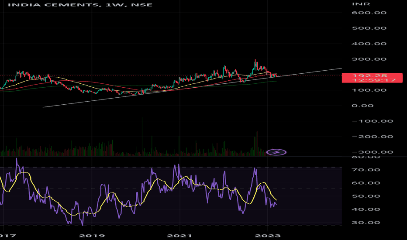Select the 300.00 price axis label
Screen dimensions: 407x240
[369, 59]
